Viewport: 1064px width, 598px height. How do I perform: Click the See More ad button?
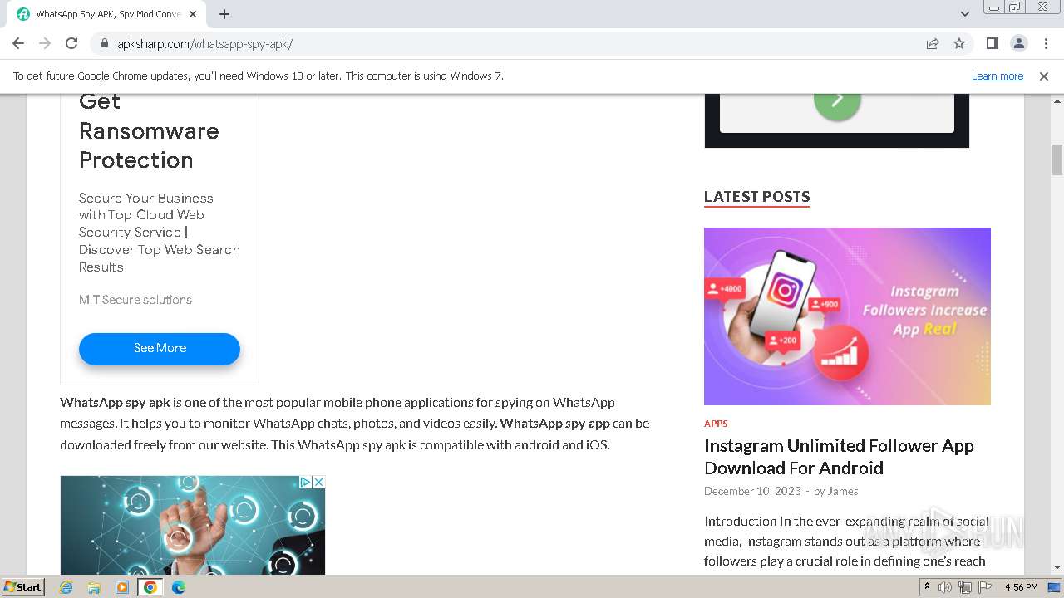[x=160, y=349]
